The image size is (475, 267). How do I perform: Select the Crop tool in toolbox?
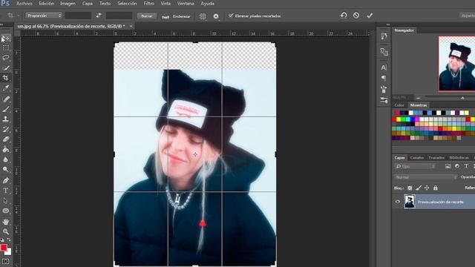(x=6, y=78)
